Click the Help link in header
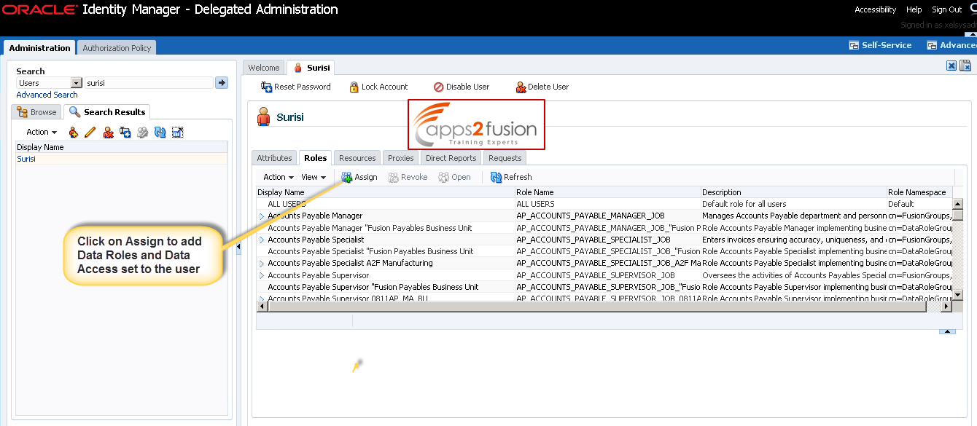The height and width of the screenshot is (426, 977). click(914, 9)
